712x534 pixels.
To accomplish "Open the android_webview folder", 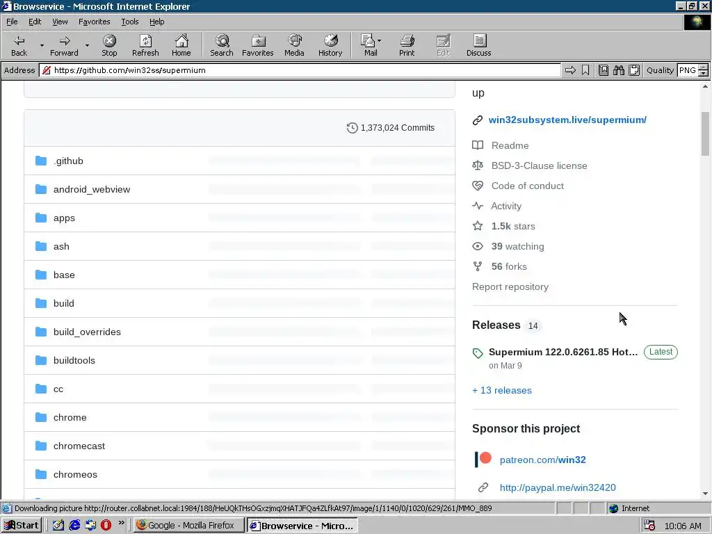I will pyautogui.click(x=92, y=189).
